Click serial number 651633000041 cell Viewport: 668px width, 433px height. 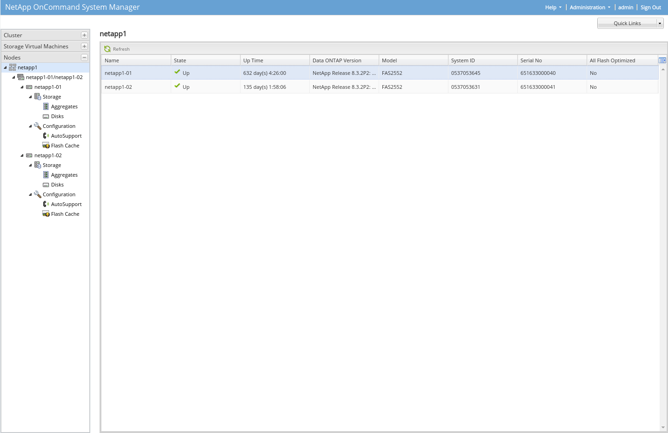[552, 87]
